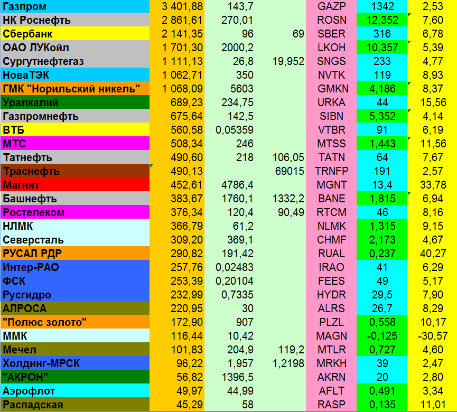Screen dimensions: 457x412
Task: Click the ROSN ticker cell
Action: point(331,20)
